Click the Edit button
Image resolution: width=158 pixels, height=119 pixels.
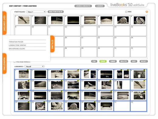click(134, 61)
